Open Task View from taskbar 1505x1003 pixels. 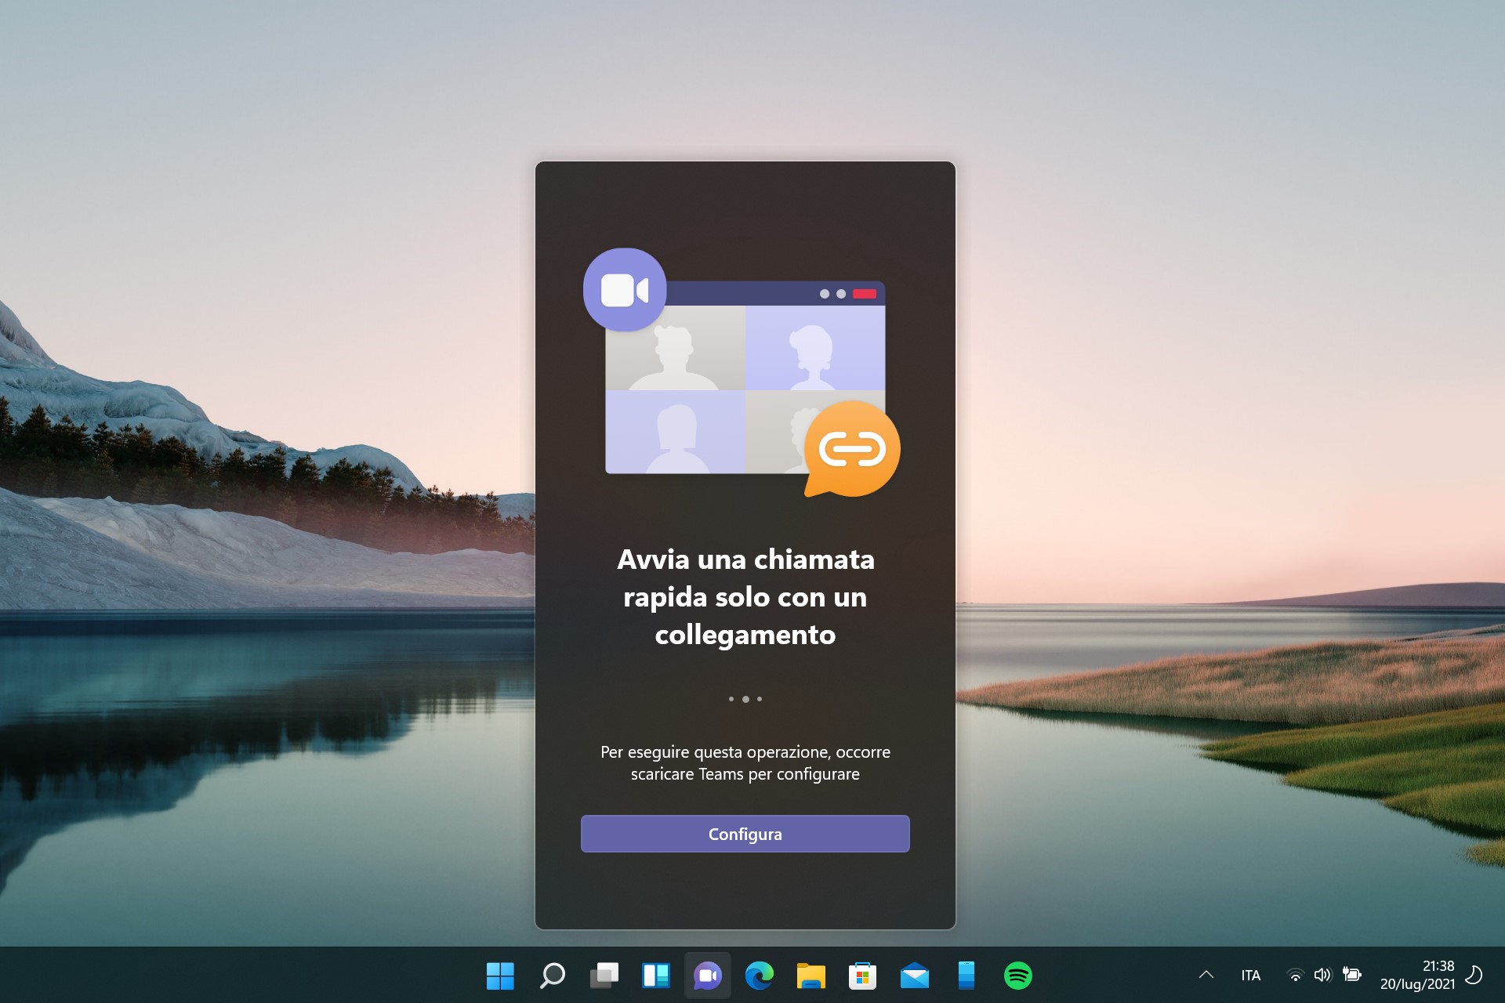click(604, 976)
